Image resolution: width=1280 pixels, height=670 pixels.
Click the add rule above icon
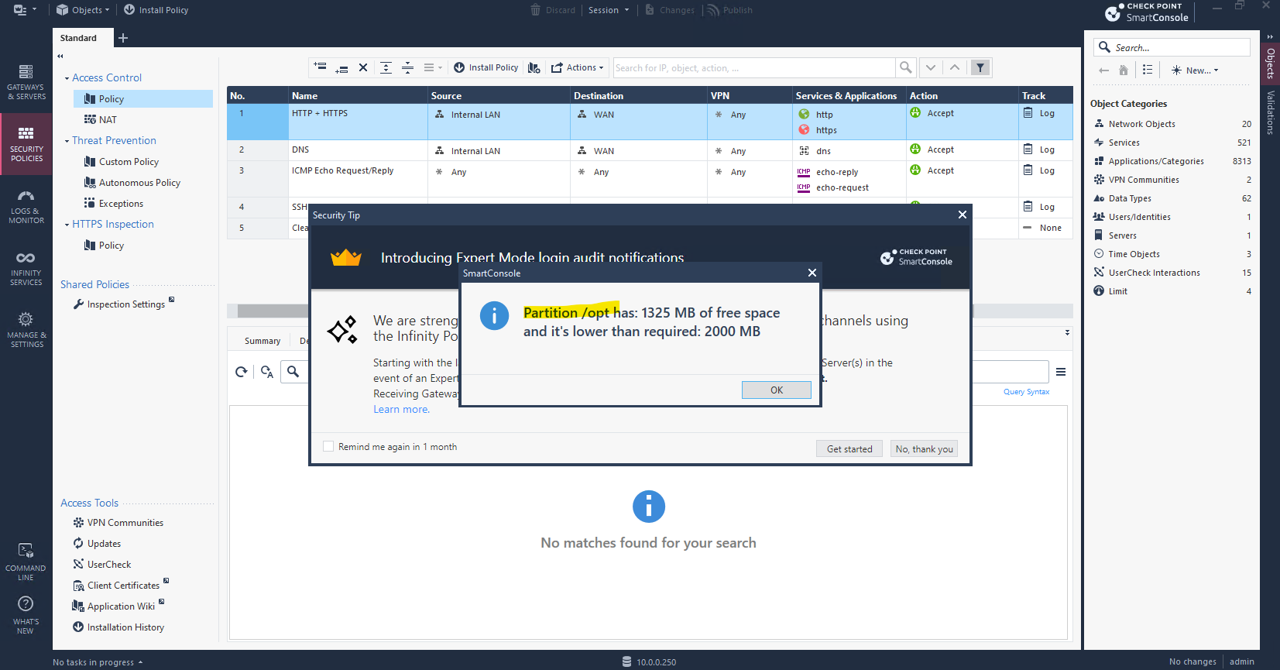pyautogui.click(x=320, y=67)
